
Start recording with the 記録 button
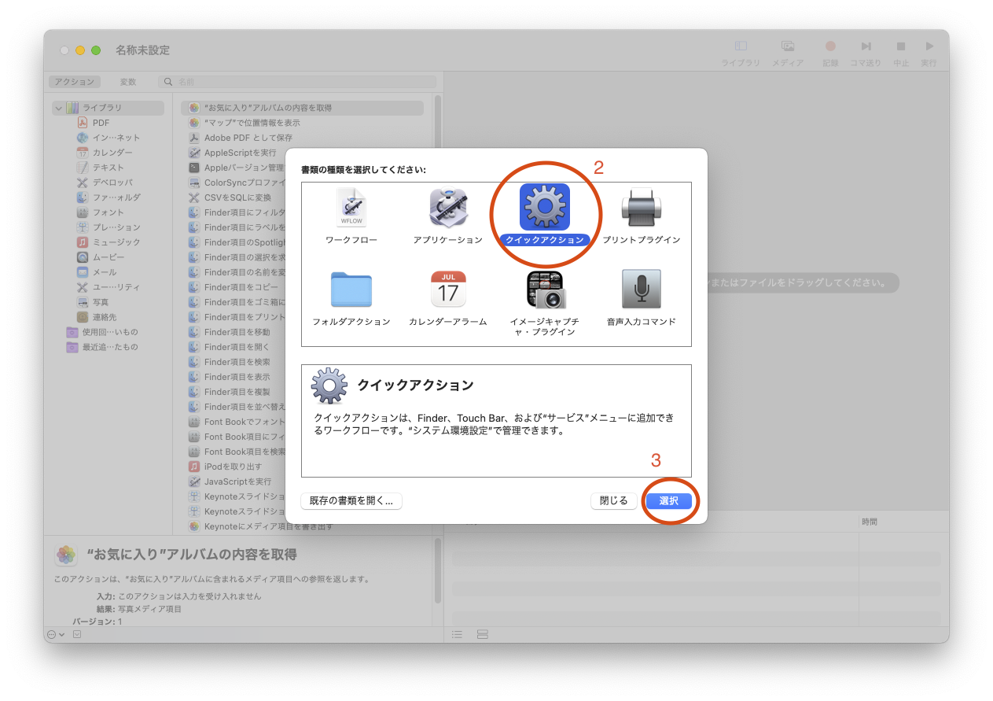pos(830,53)
